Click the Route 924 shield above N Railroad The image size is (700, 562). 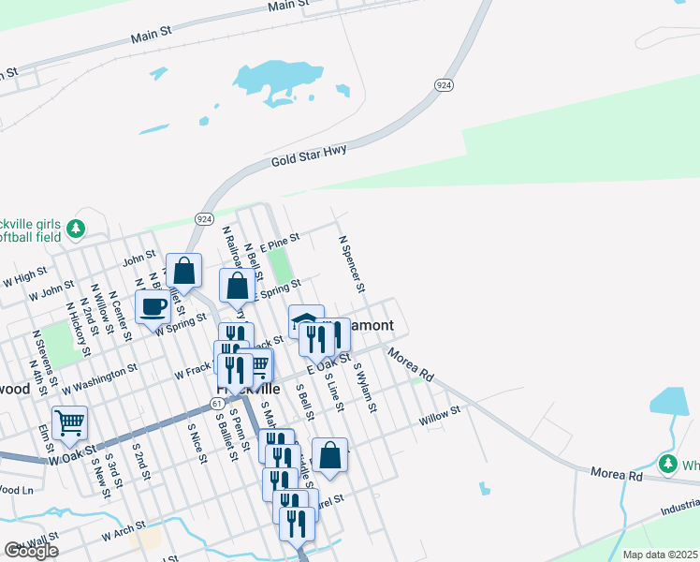pos(204,219)
